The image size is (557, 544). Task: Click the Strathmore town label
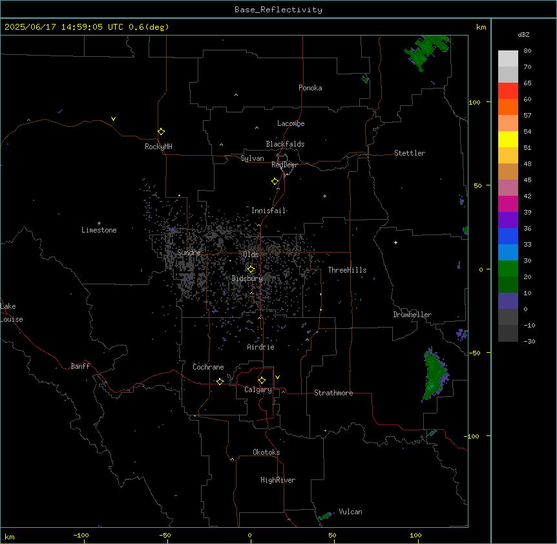(x=333, y=393)
